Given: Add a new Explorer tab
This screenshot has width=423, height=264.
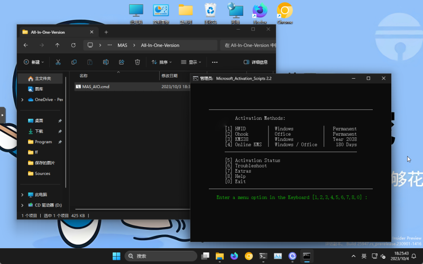Looking at the screenshot, I should [x=106, y=32].
